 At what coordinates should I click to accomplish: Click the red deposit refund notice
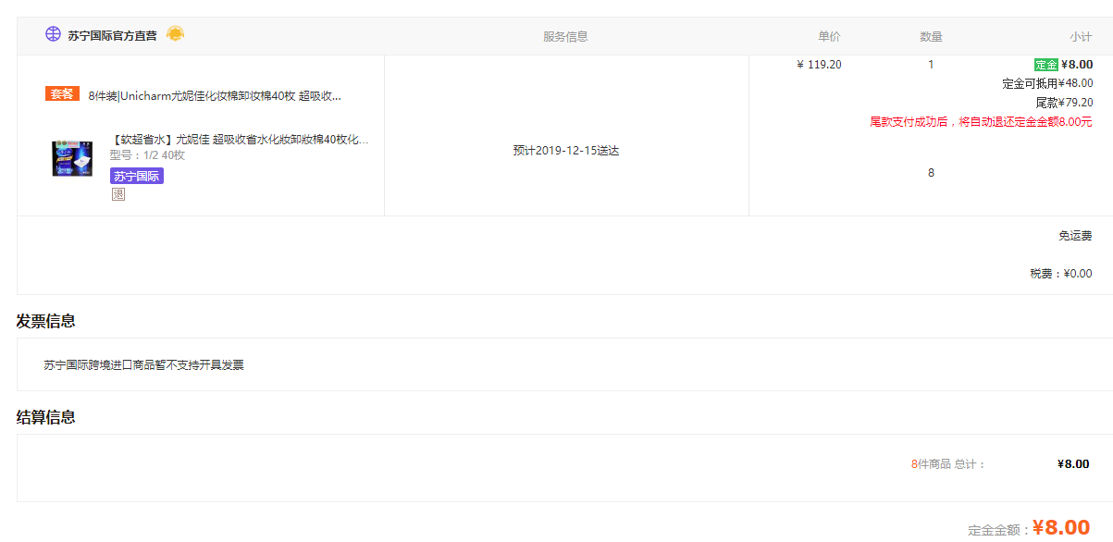tap(981, 122)
